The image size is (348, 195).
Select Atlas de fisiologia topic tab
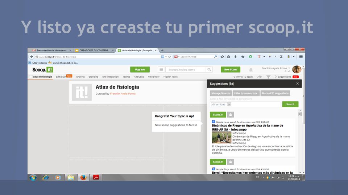pyautogui.click(x=41, y=77)
